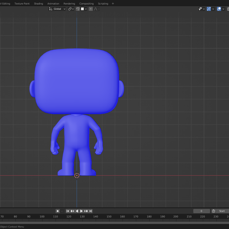
Task: Select the Compositing workspace tab
Action: 87,4
